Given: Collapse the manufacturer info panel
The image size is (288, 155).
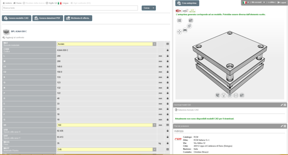Looking at the screenshot, I should [x=282, y=126].
